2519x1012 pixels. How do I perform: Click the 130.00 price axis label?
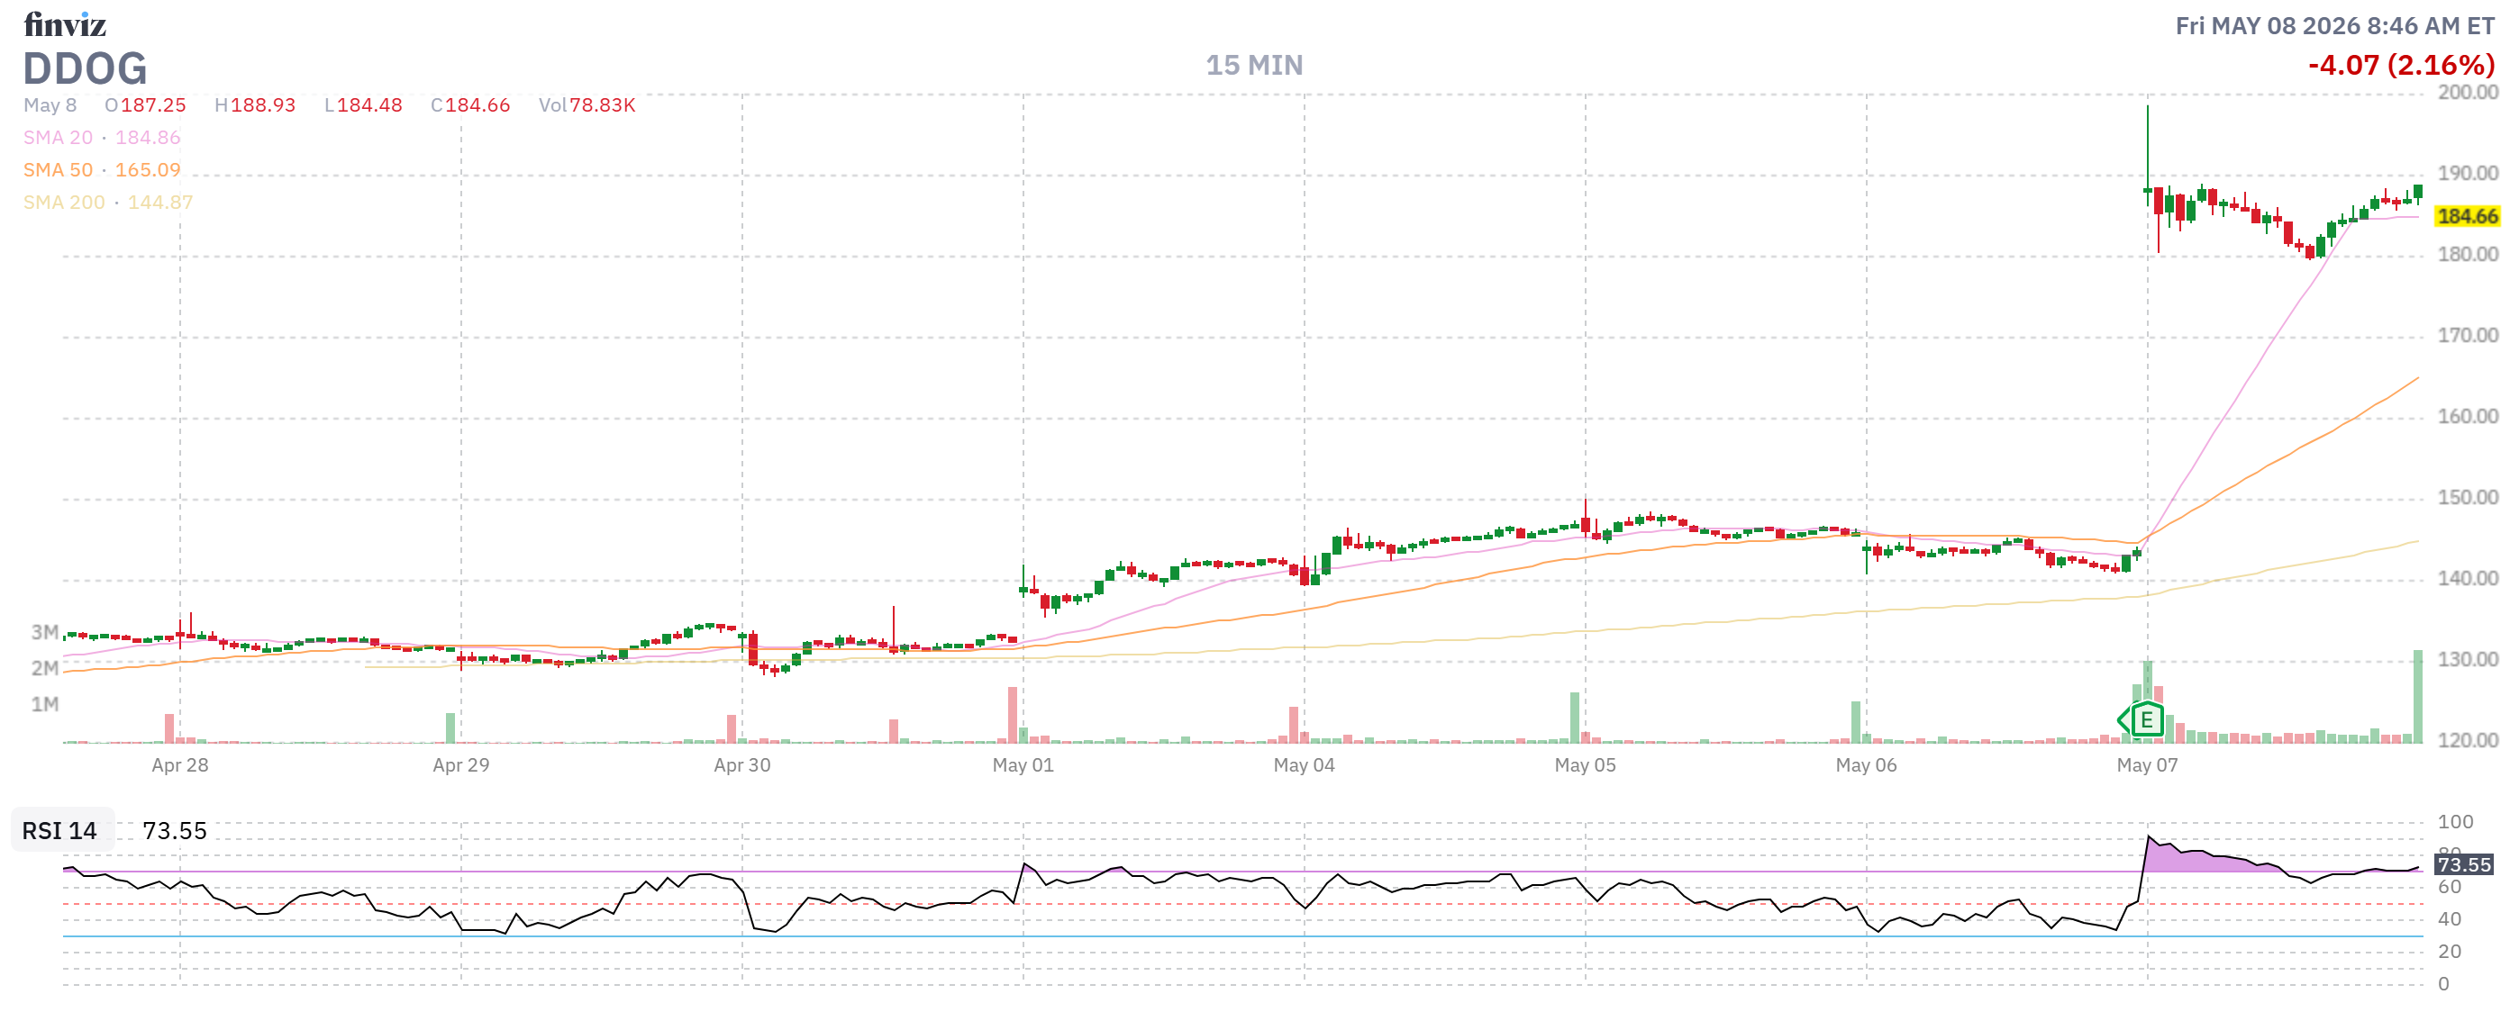[2467, 660]
